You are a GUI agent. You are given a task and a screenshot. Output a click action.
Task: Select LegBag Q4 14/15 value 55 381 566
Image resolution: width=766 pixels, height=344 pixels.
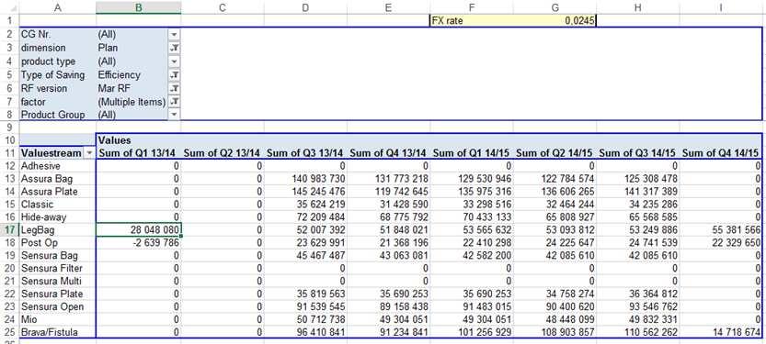click(x=721, y=230)
